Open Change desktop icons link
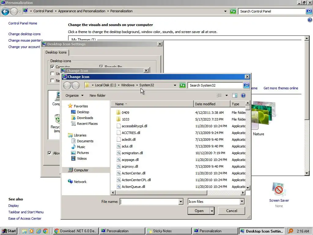The width and height of the screenshot is (313, 235). coord(24,34)
